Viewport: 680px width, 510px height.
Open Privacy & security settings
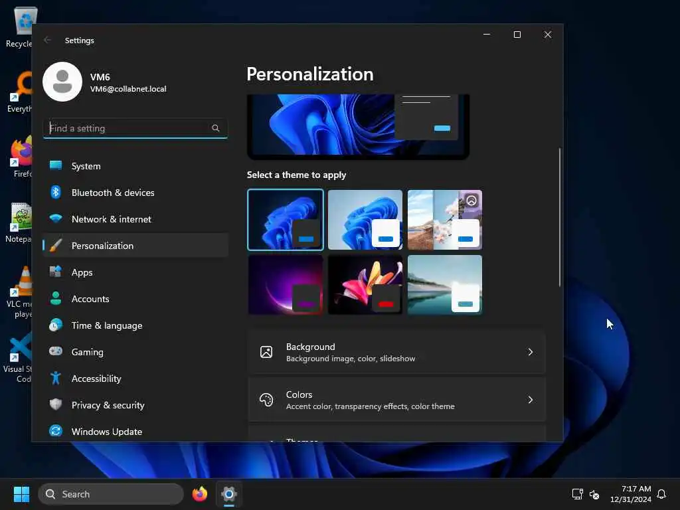(135, 405)
